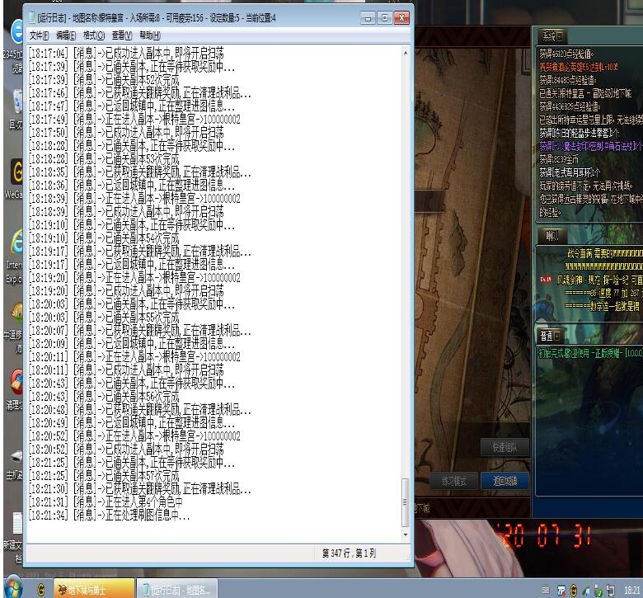Click the taskbar clock showing 18:21
Viewport: 643px width, 598px height.
pos(632,591)
